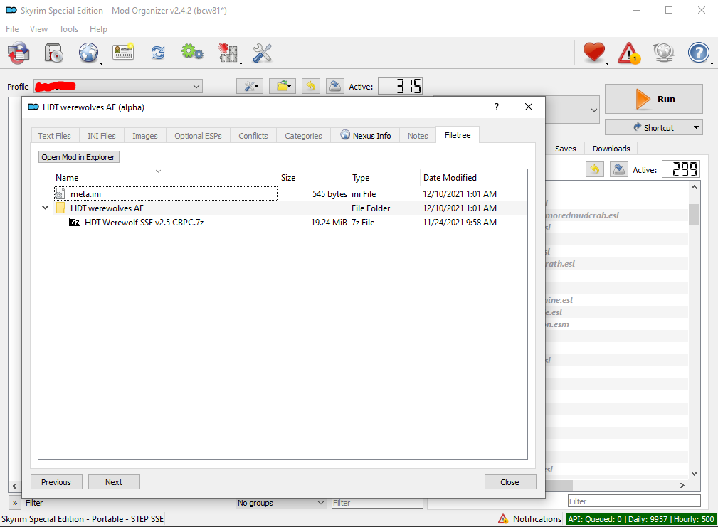Click the HDT werewolves AE folder icon

(x=60, y=208)
